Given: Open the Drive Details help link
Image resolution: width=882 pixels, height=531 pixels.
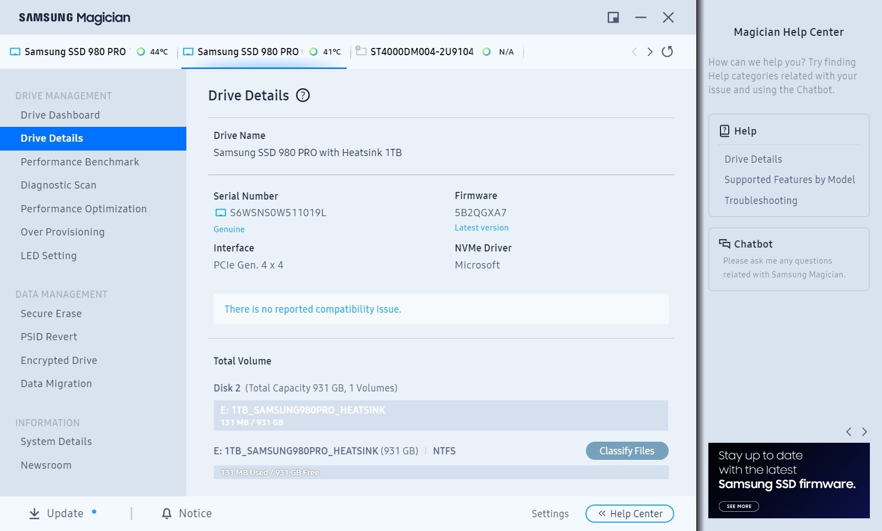Looking at the screenshot, I should click(753, 159).
